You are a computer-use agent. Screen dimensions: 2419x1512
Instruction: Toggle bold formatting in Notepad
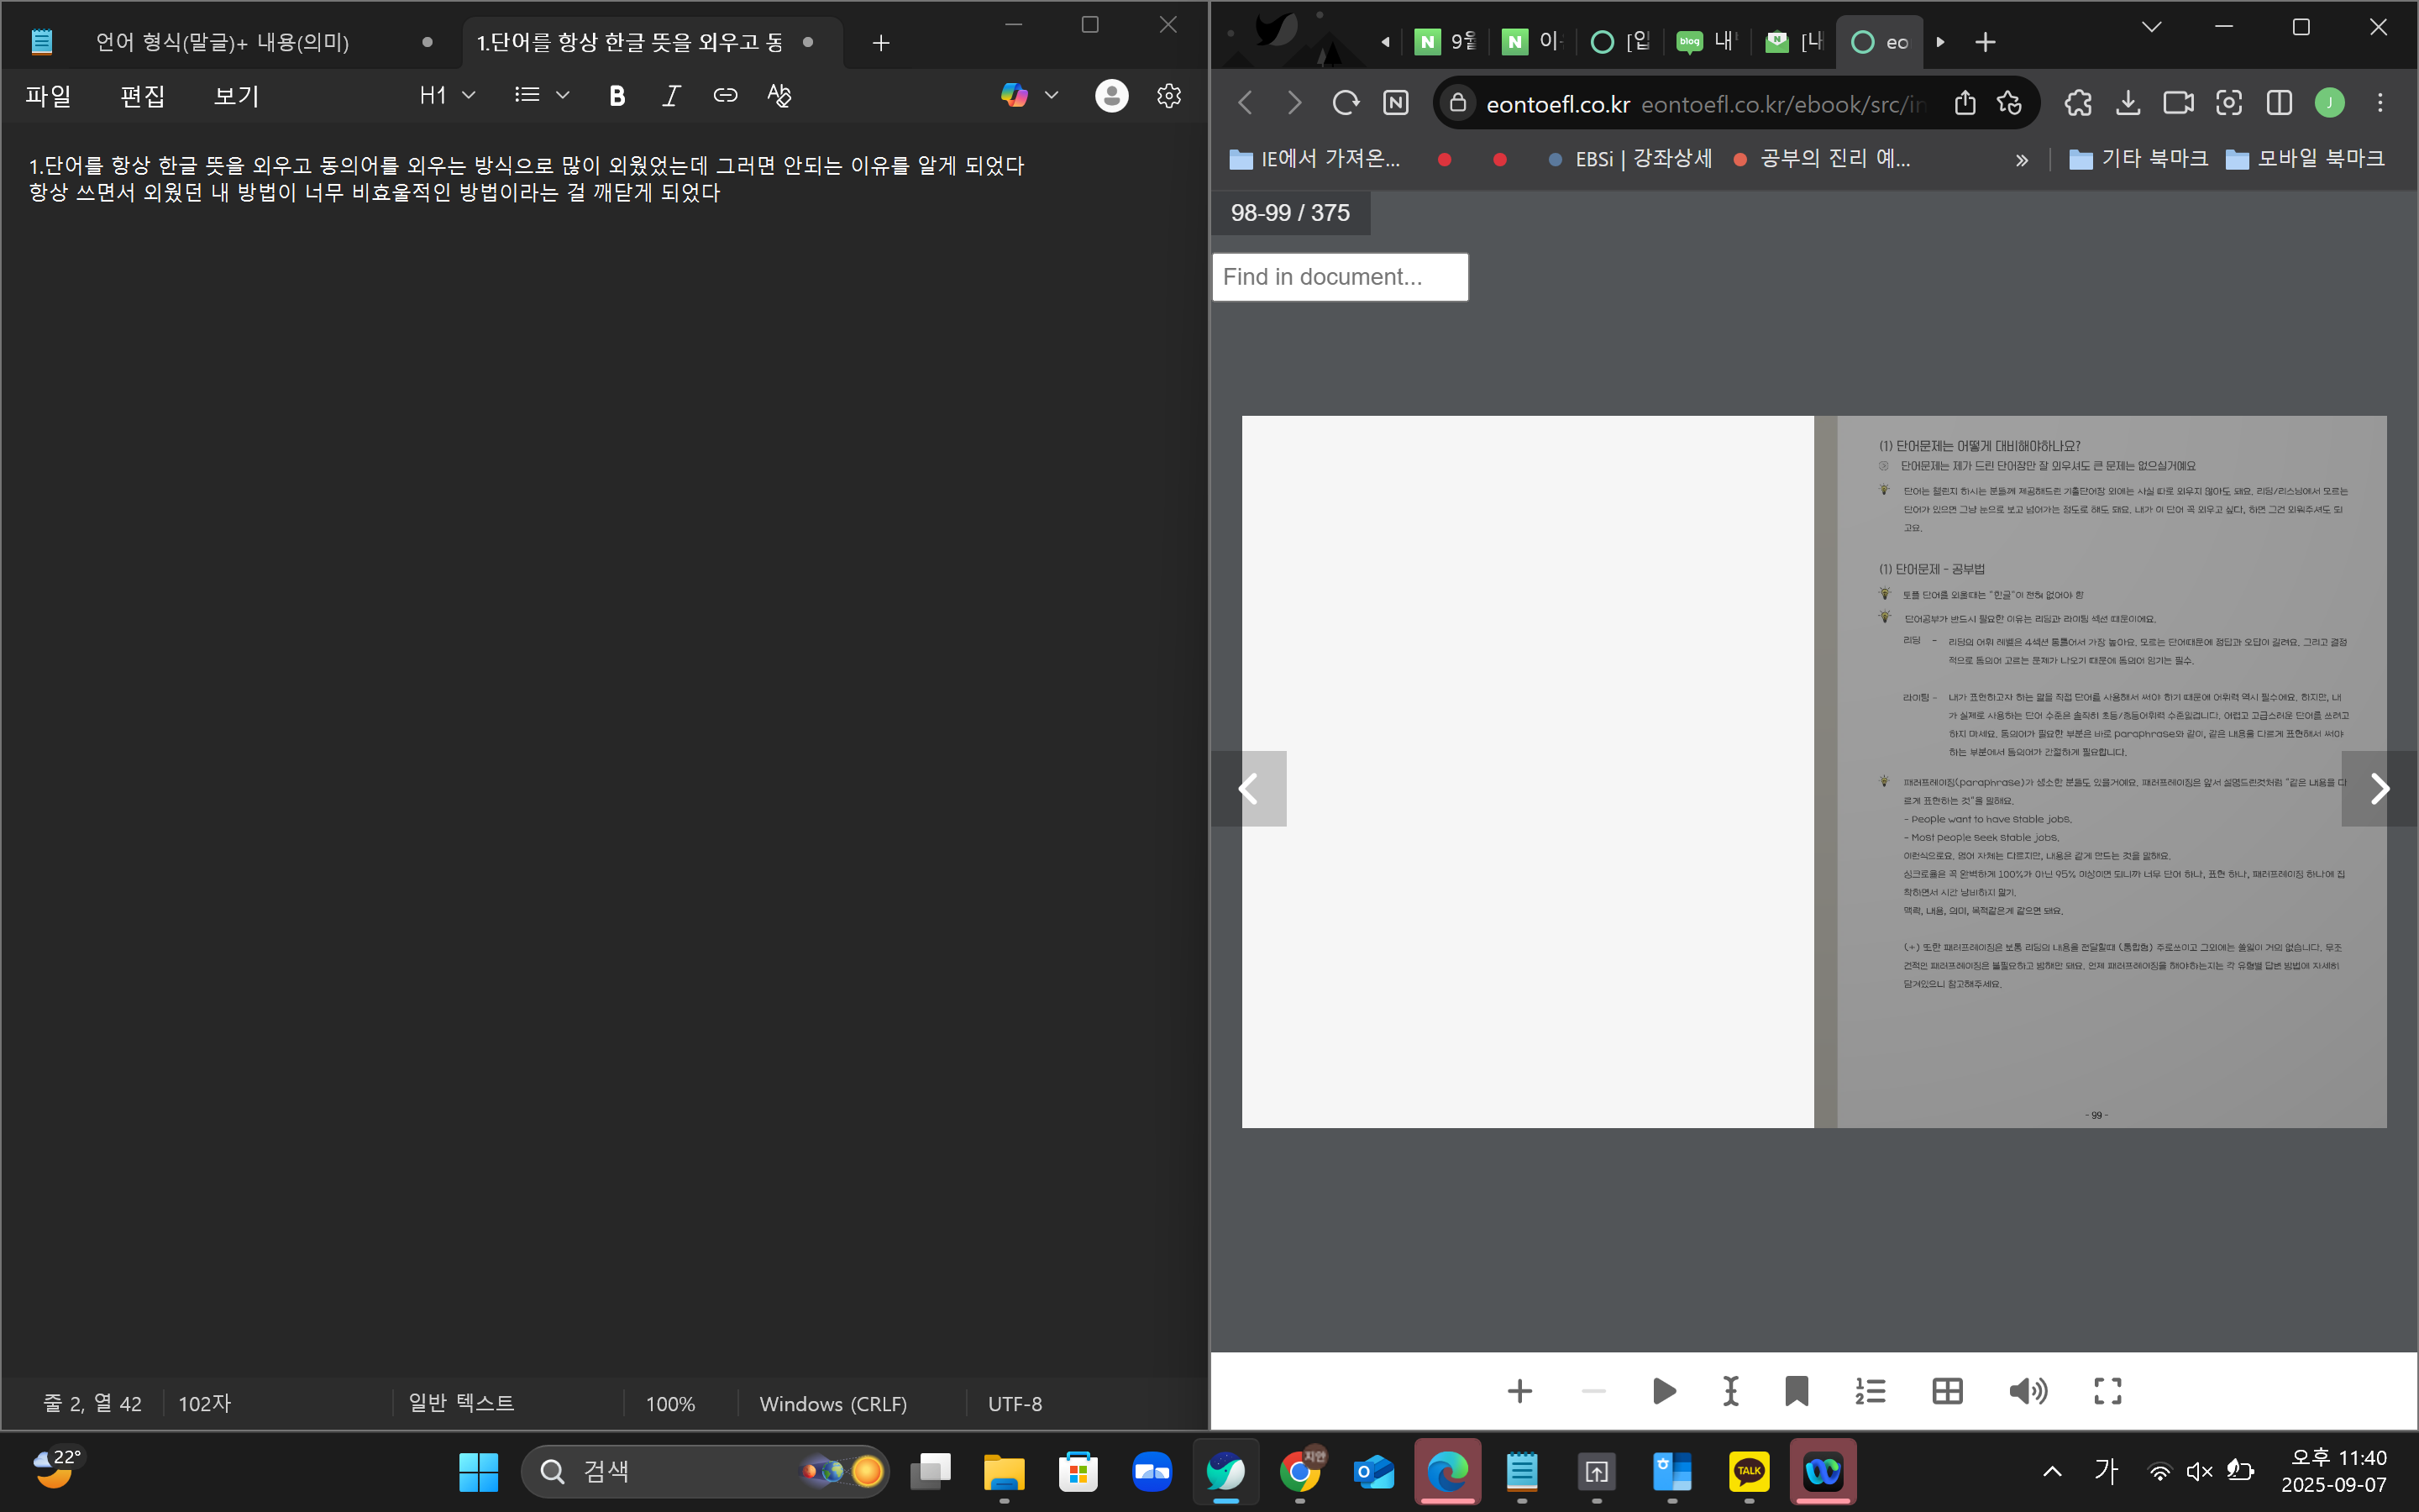click(617, 96)
